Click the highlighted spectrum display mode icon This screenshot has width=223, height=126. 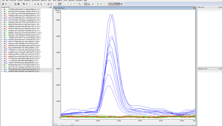[x=60, y=4]
